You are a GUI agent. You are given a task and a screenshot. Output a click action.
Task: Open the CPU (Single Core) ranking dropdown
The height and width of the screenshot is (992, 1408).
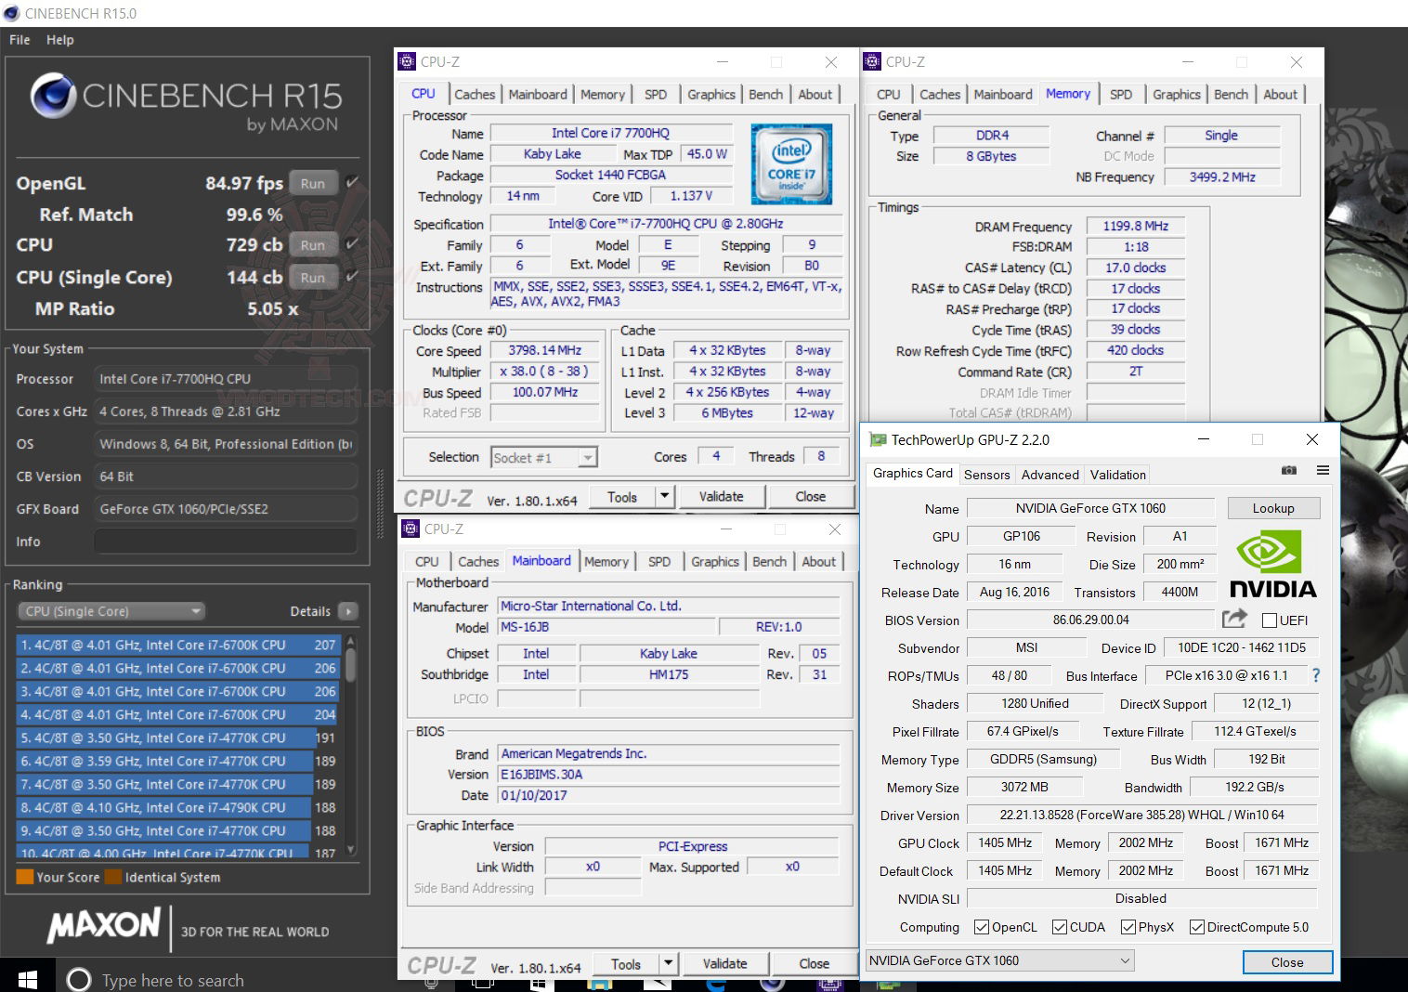coord(111,611)
